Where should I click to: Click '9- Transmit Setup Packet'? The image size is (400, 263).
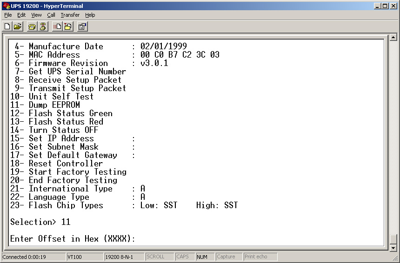pyautogui.click(x=70, y=88)
